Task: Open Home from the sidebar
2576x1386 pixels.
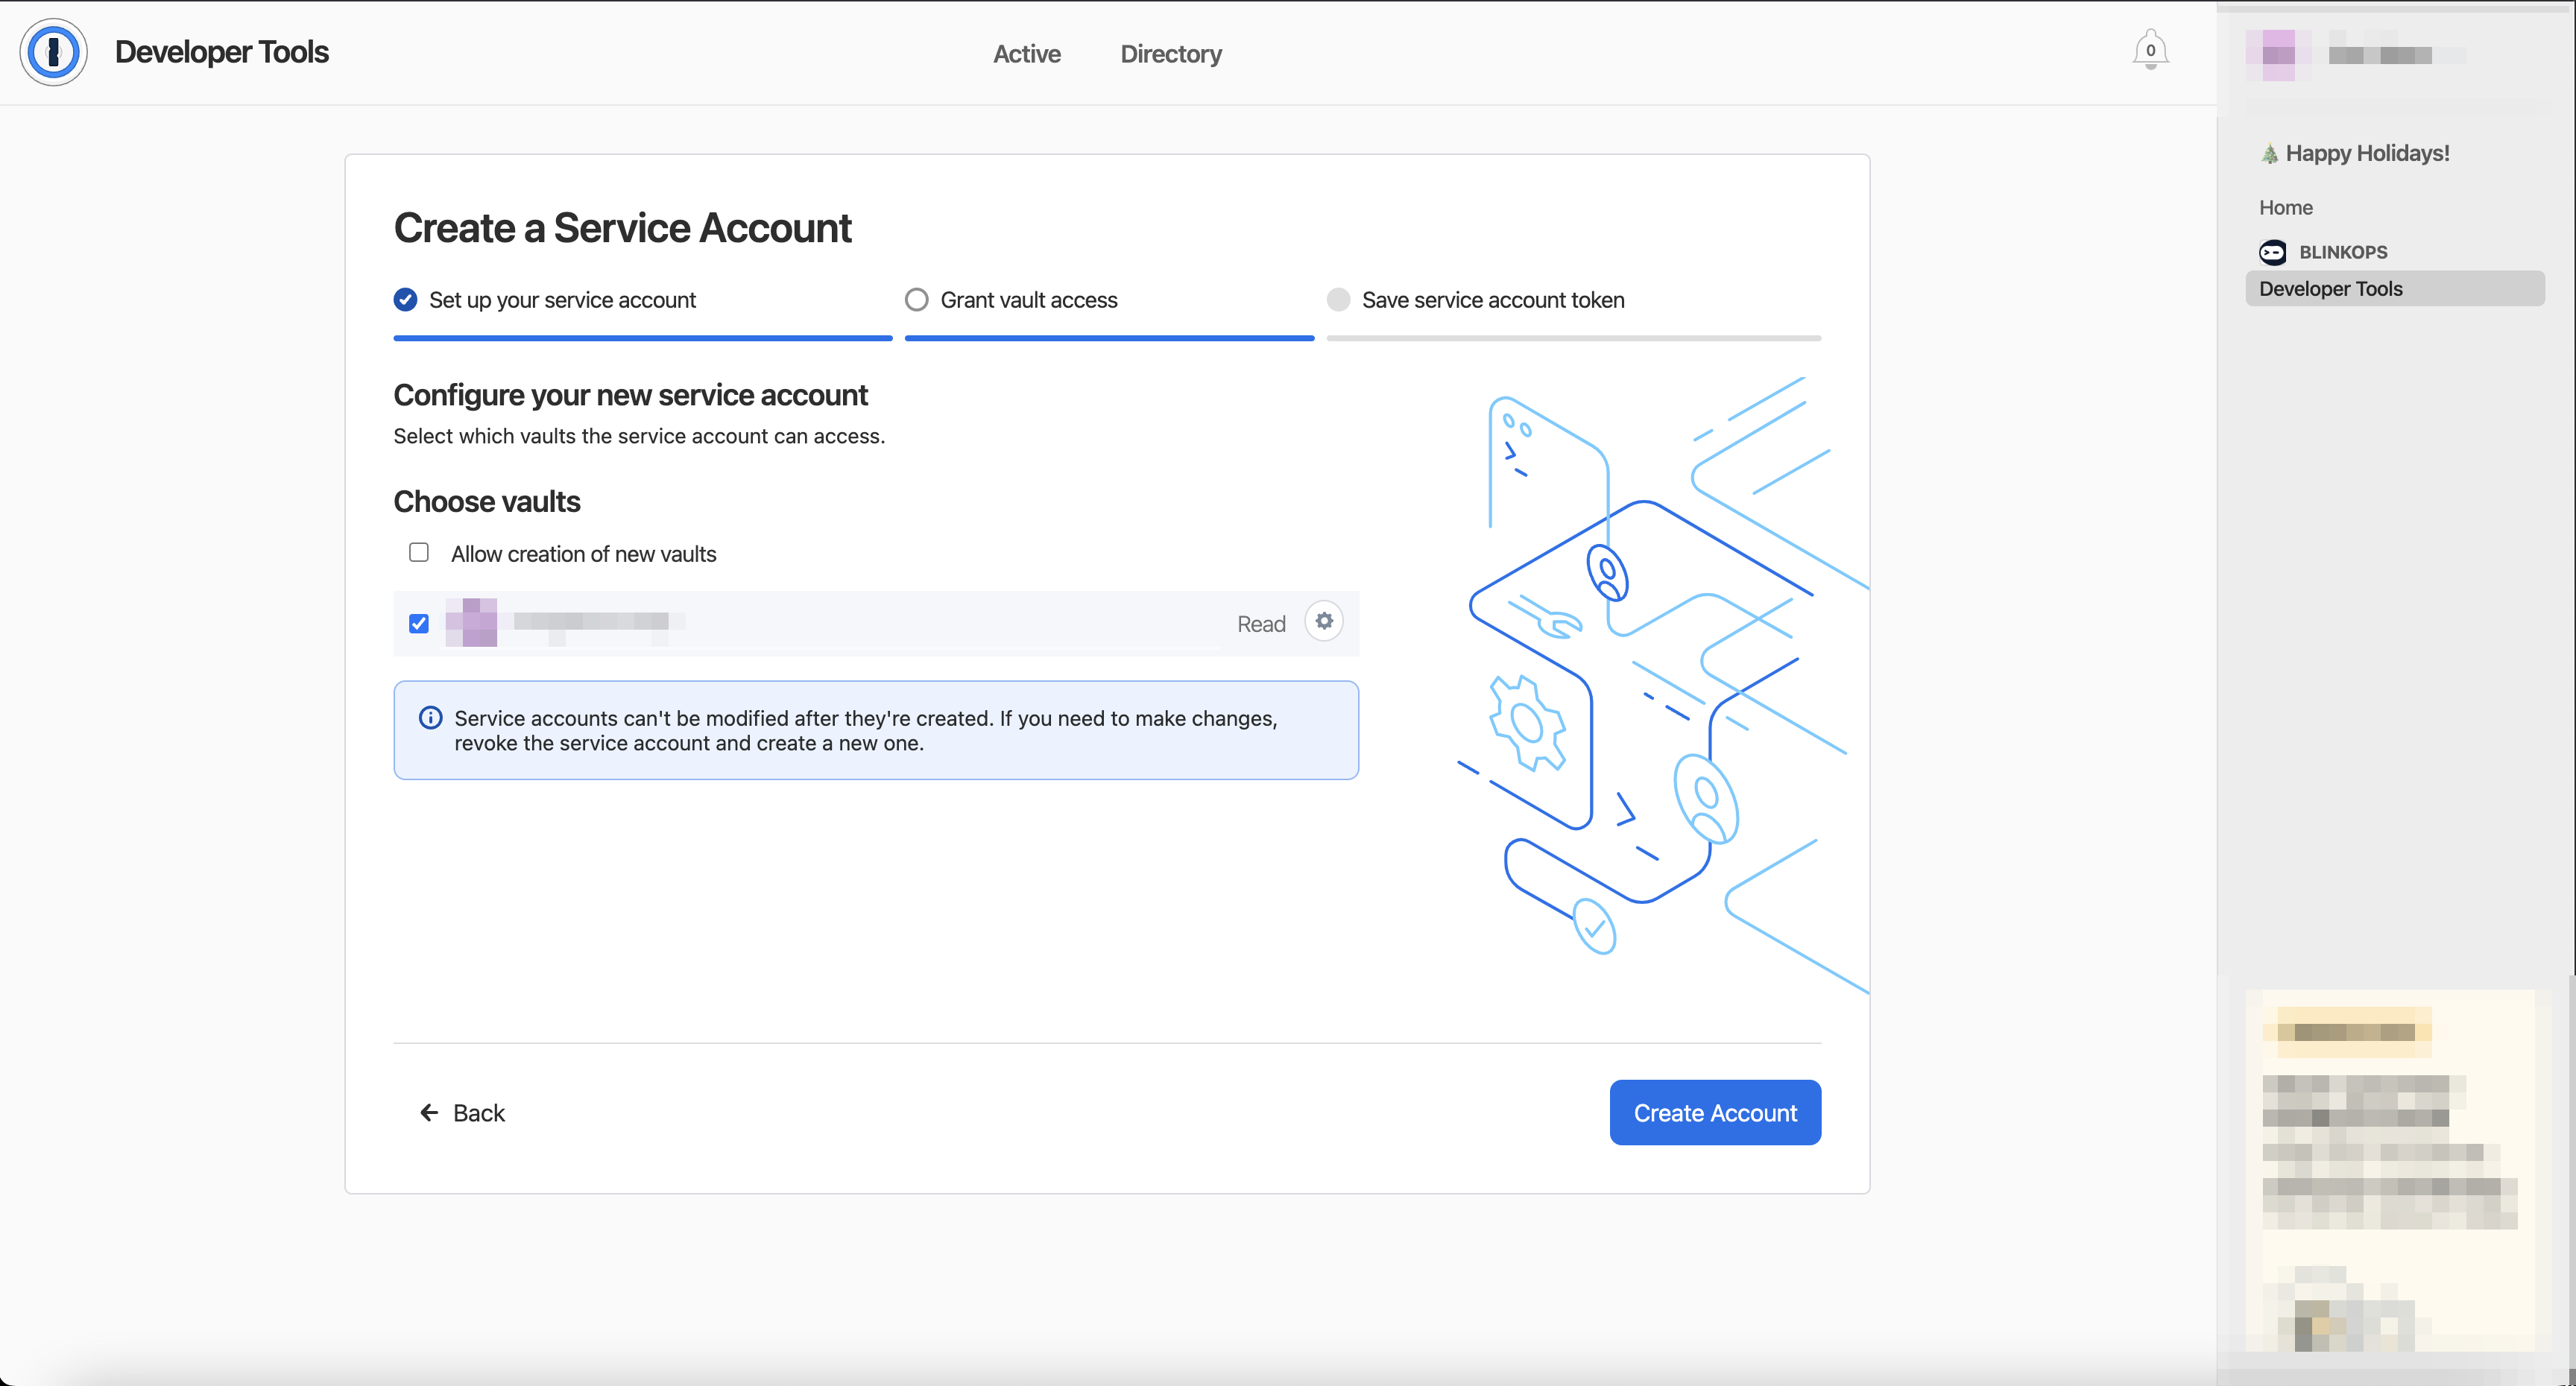Action: pos(2286,207)
